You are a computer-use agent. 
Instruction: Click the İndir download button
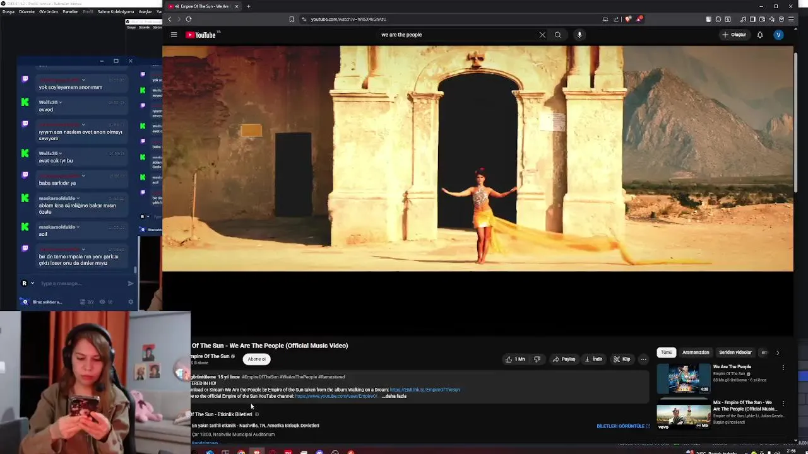[x=593, y=359]
